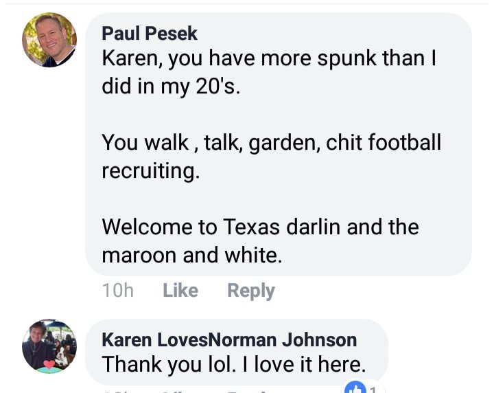Screen dimensions: 494x393
Task: Click the blue thumbs-up reaction icon
Action: click(x=355, y=387)
